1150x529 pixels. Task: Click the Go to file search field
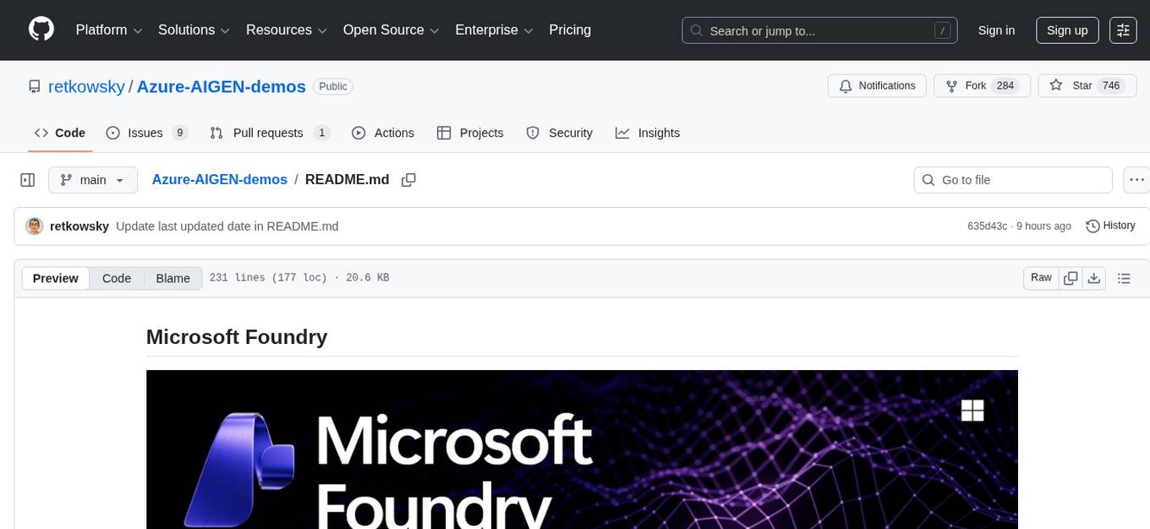point(1012,179)
